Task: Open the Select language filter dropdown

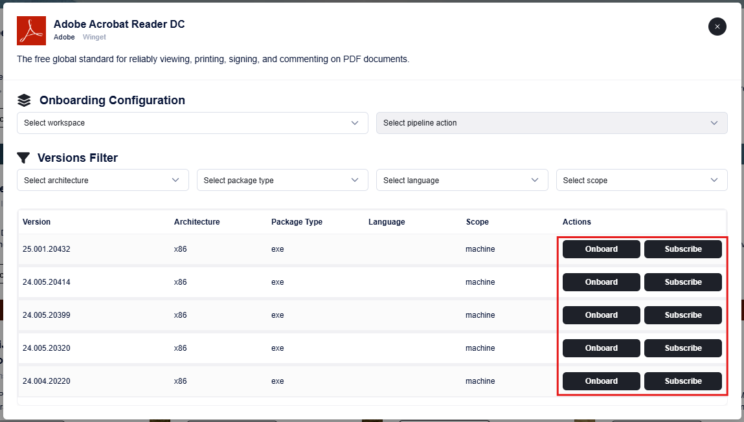Action: 462,180
